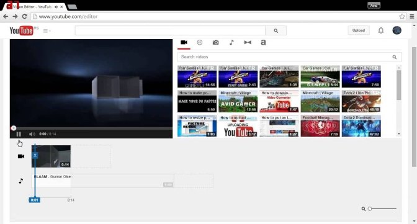417x224 pixels.
Task: Click the YouTube search magnifier button
Action: tap(276, 30)
